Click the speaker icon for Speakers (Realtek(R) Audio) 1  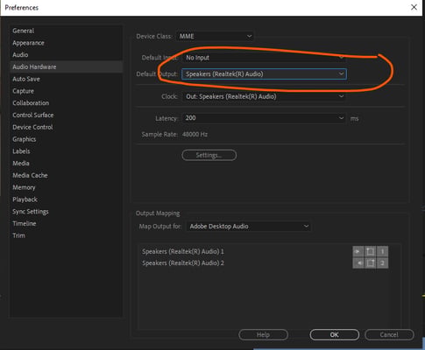(x=358, y=251)
